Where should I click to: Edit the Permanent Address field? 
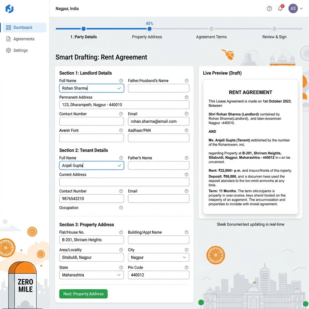point(124,105)
